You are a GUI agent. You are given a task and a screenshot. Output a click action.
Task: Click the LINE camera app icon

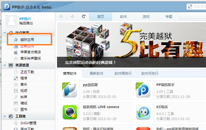[x=70, y=112]
